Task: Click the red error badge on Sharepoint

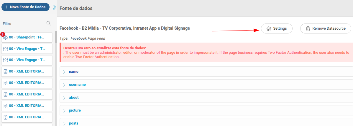Action: click(x=3, y=34)
